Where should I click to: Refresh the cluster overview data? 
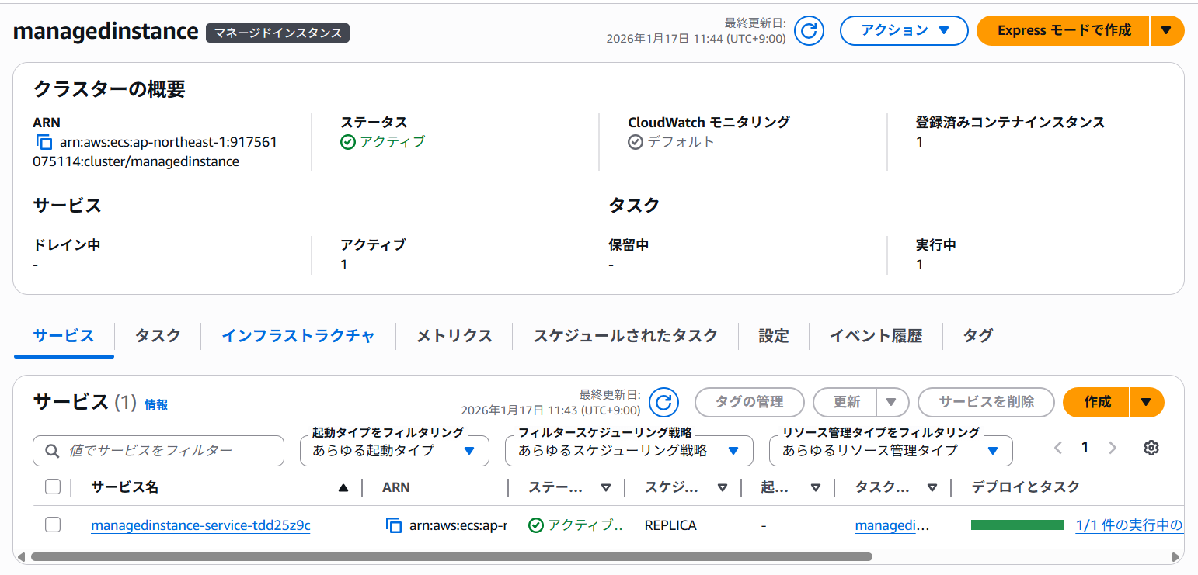click(809, 31)
